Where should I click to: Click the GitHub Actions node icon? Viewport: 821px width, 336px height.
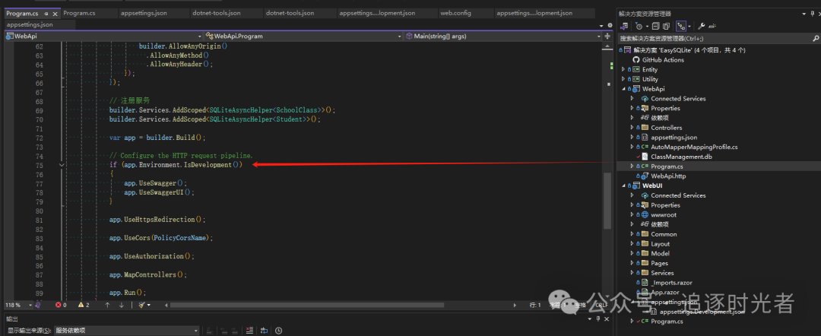click(x=636, y=60)
